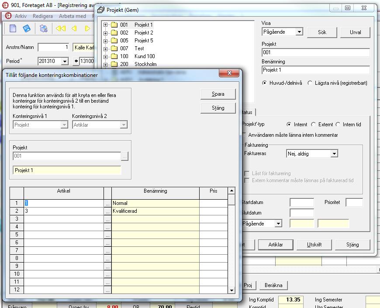
Task: Open the Arbeta med menu
Action: (73, 16)
